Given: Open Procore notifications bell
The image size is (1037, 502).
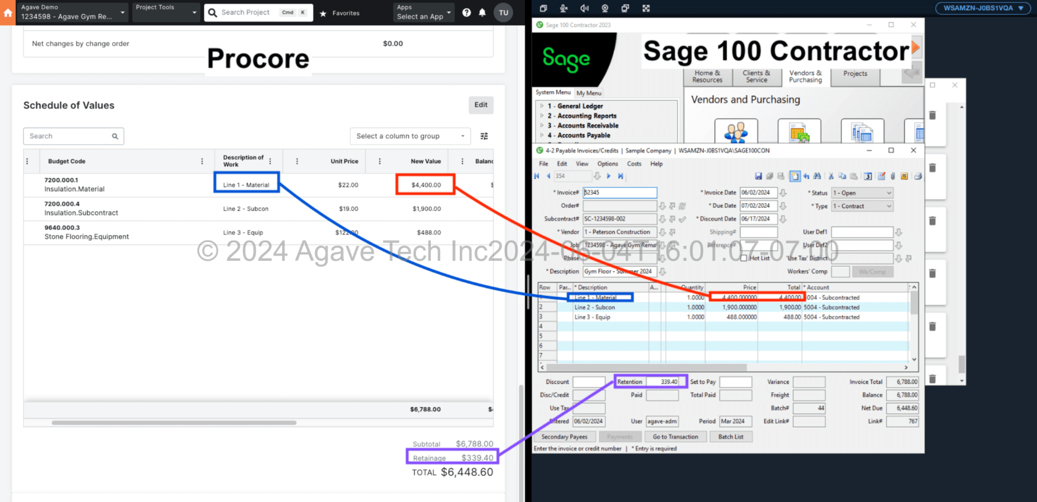Looking at the screenshot, I should [x=482, y=12].
